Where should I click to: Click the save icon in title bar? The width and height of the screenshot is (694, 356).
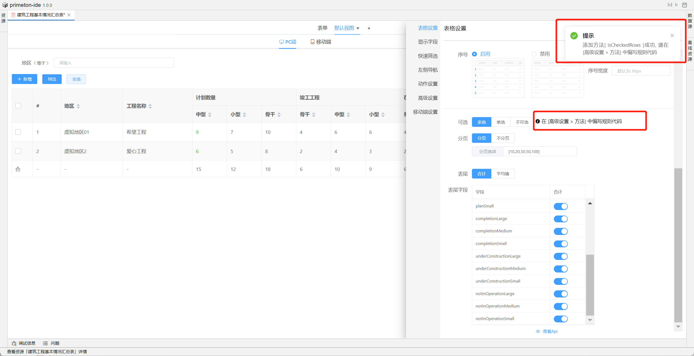tap(684, 5)
